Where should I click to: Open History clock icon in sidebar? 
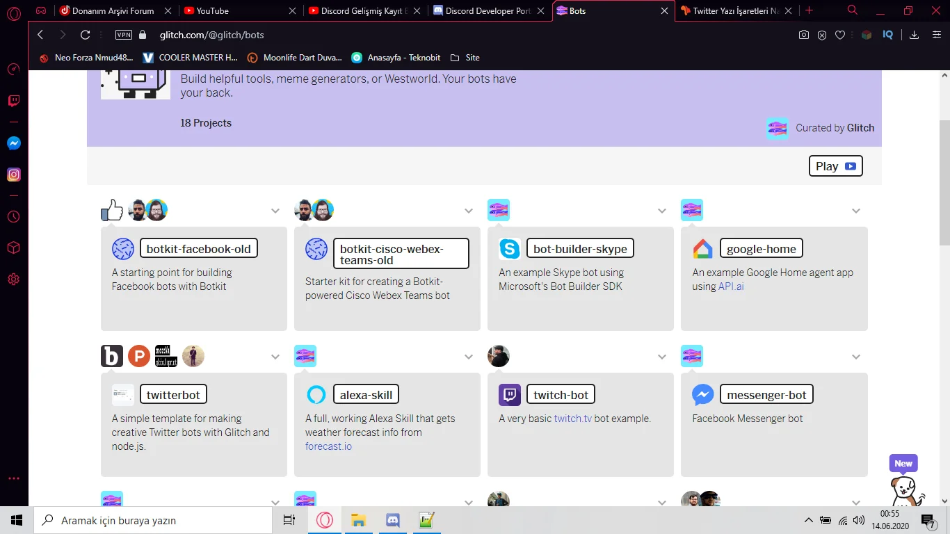14,216
